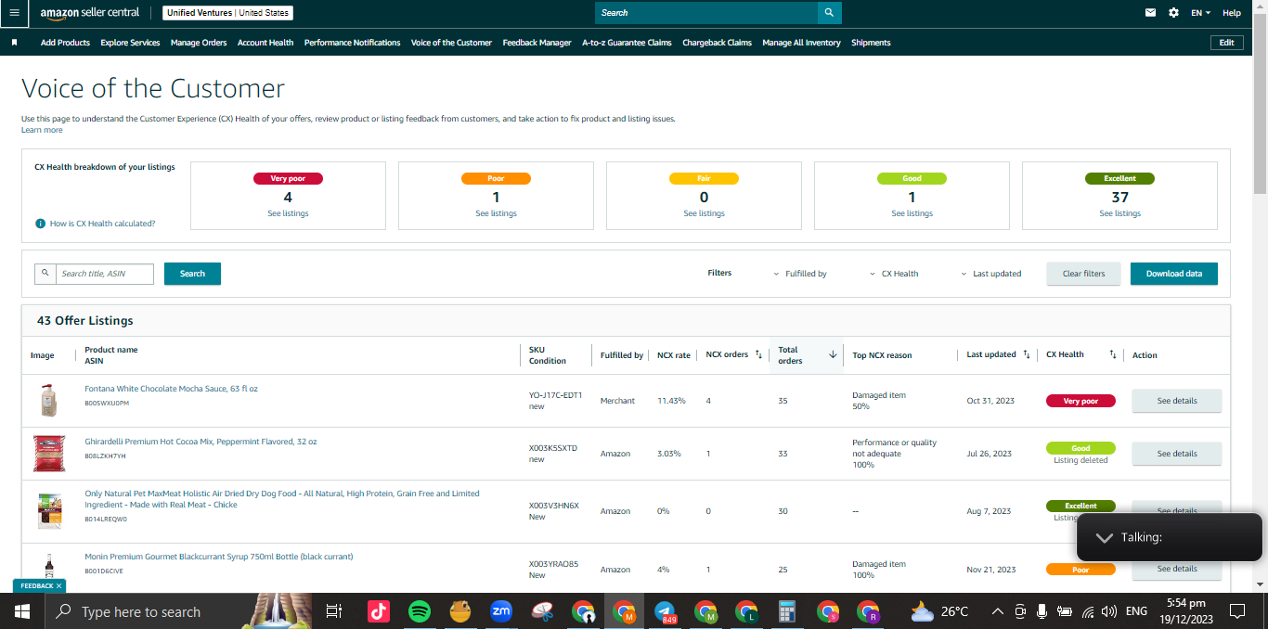The width and height of the screenshot is (1268, 629).
Task: Open Fontana White Chocolate Mocha Sauce listing
Action: click(x=171, y=389)
